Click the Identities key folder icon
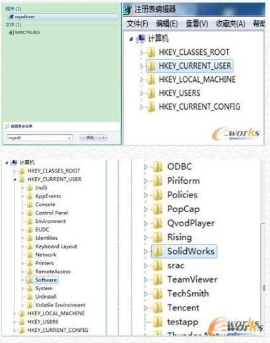This screenshot has width=270, height=343. pyautogui.click(x=30, y=238)
